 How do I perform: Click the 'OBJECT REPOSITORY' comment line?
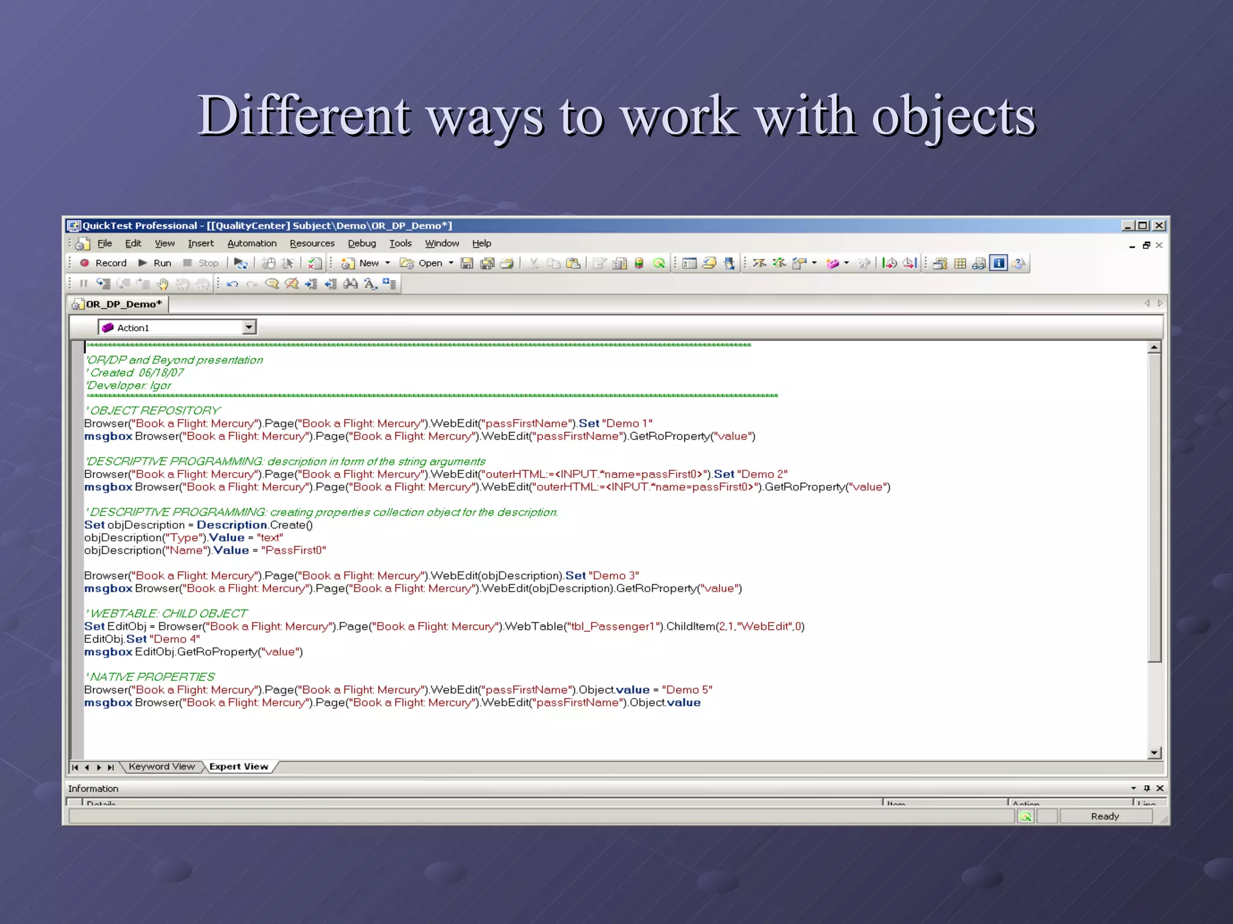(153, 410)
